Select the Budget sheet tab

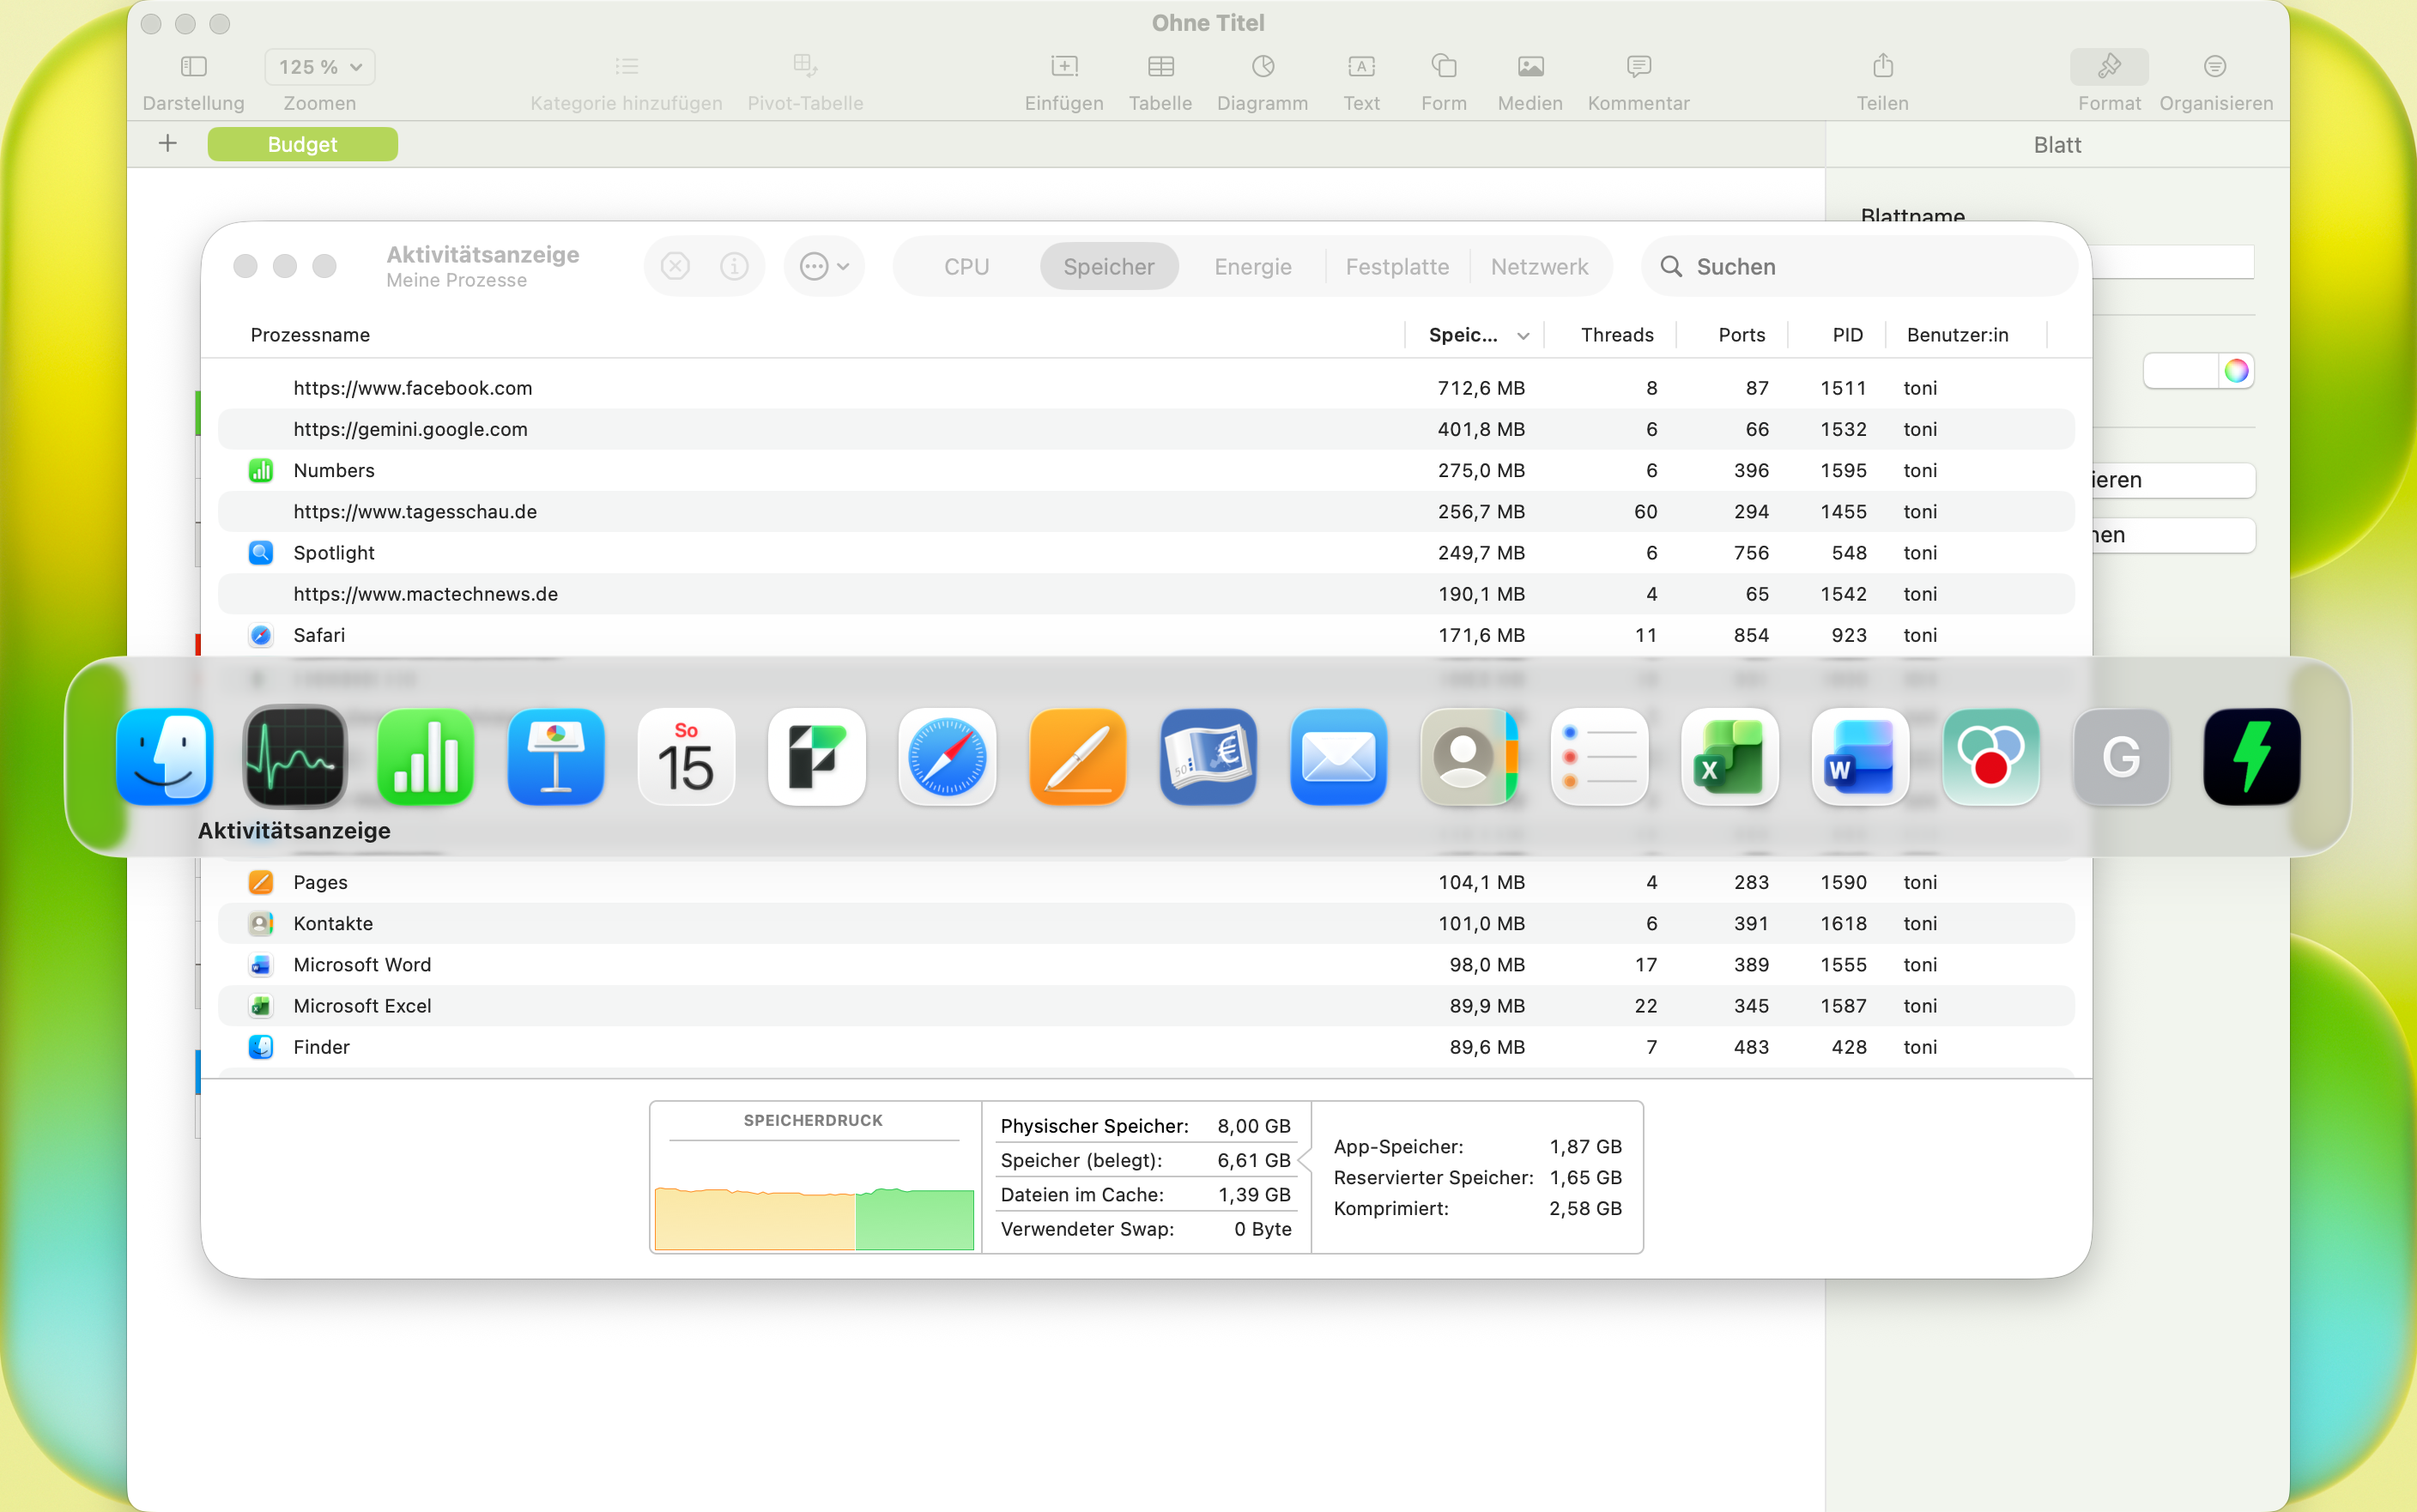click(x=302, y=144)
